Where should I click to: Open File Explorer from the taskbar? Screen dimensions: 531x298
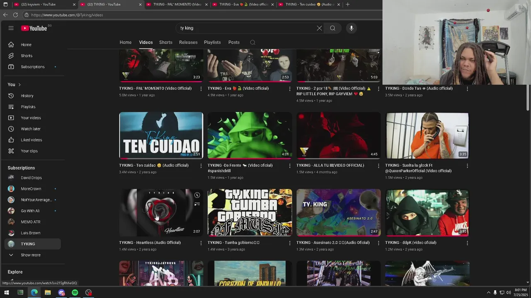[48, 293]
